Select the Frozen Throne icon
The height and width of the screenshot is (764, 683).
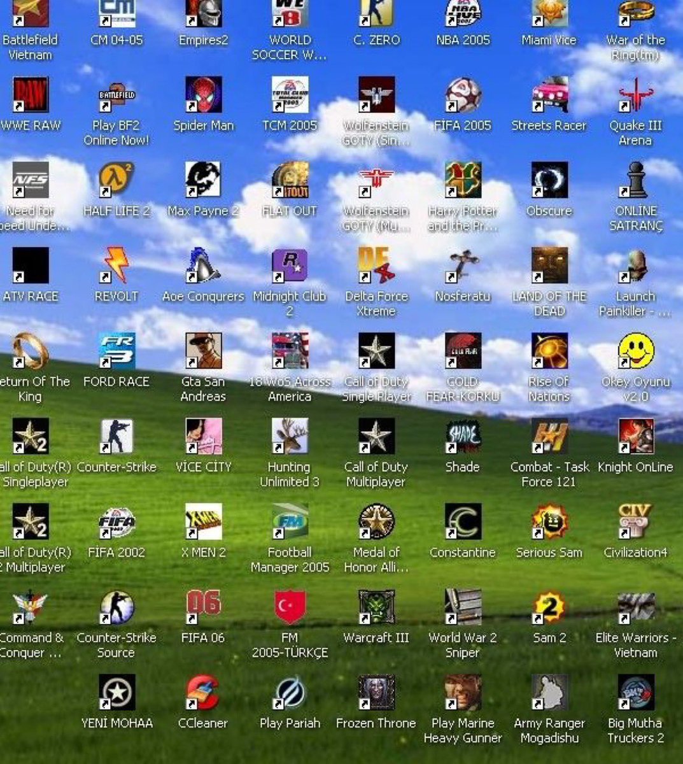376,692
